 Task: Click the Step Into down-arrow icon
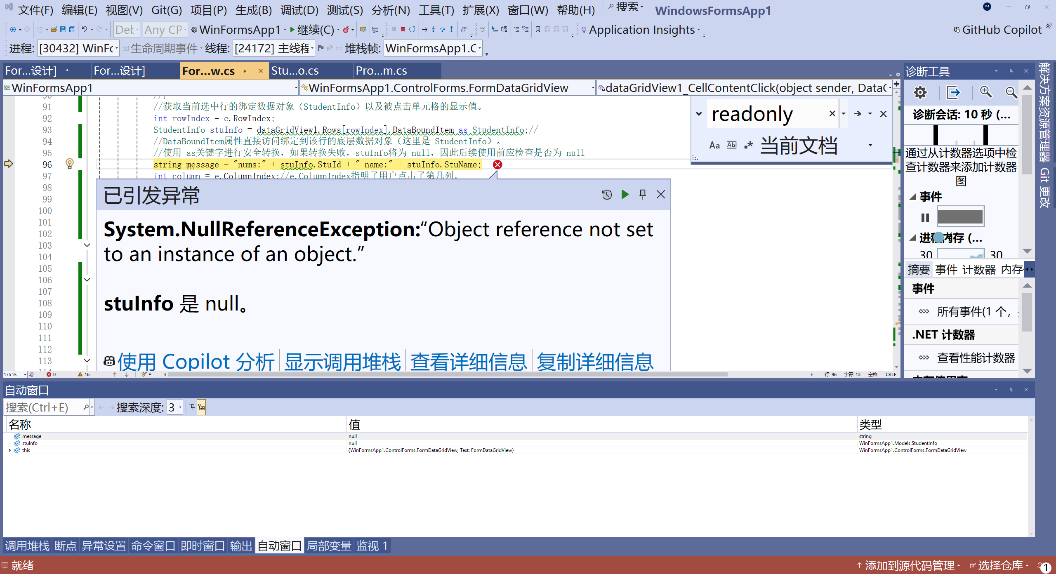coord(433,29)
